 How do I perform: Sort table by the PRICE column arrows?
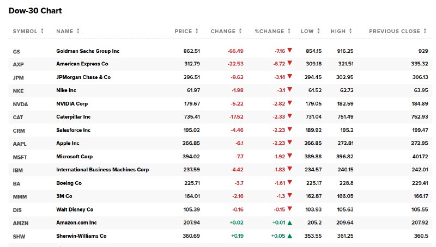click(x=197, y=31)
